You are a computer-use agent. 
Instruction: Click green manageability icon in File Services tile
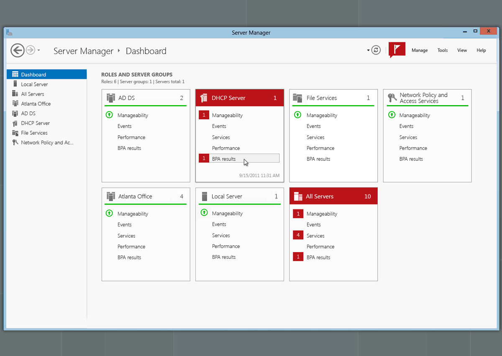297,115
